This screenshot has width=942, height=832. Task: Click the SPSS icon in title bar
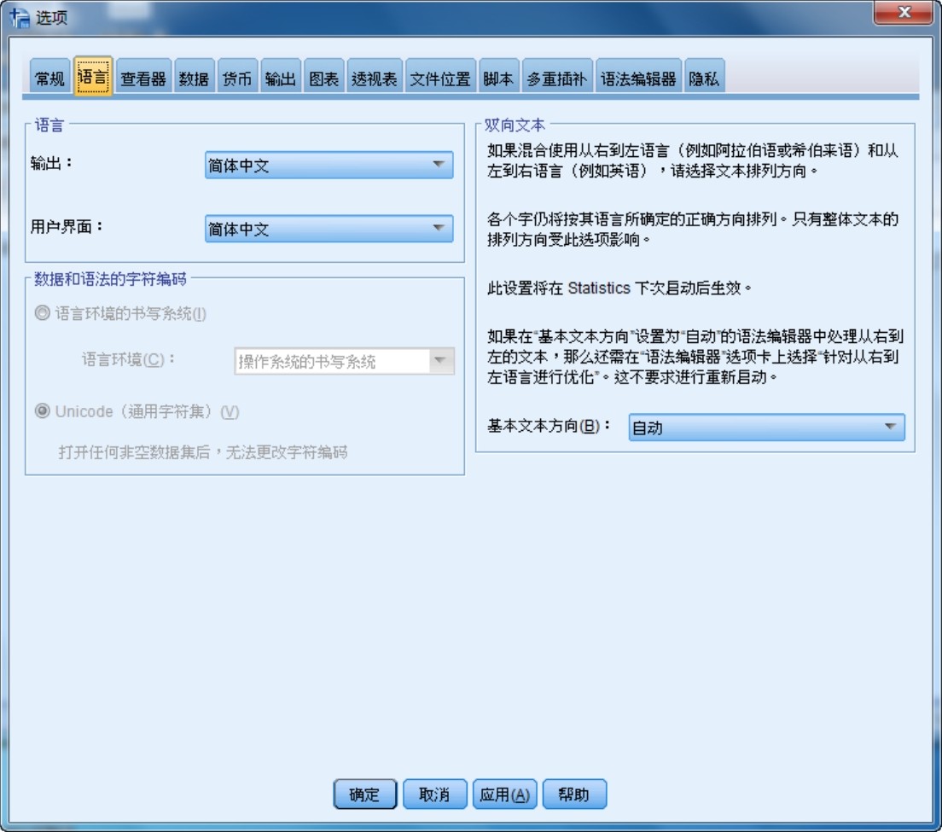[x=20, y=17]
